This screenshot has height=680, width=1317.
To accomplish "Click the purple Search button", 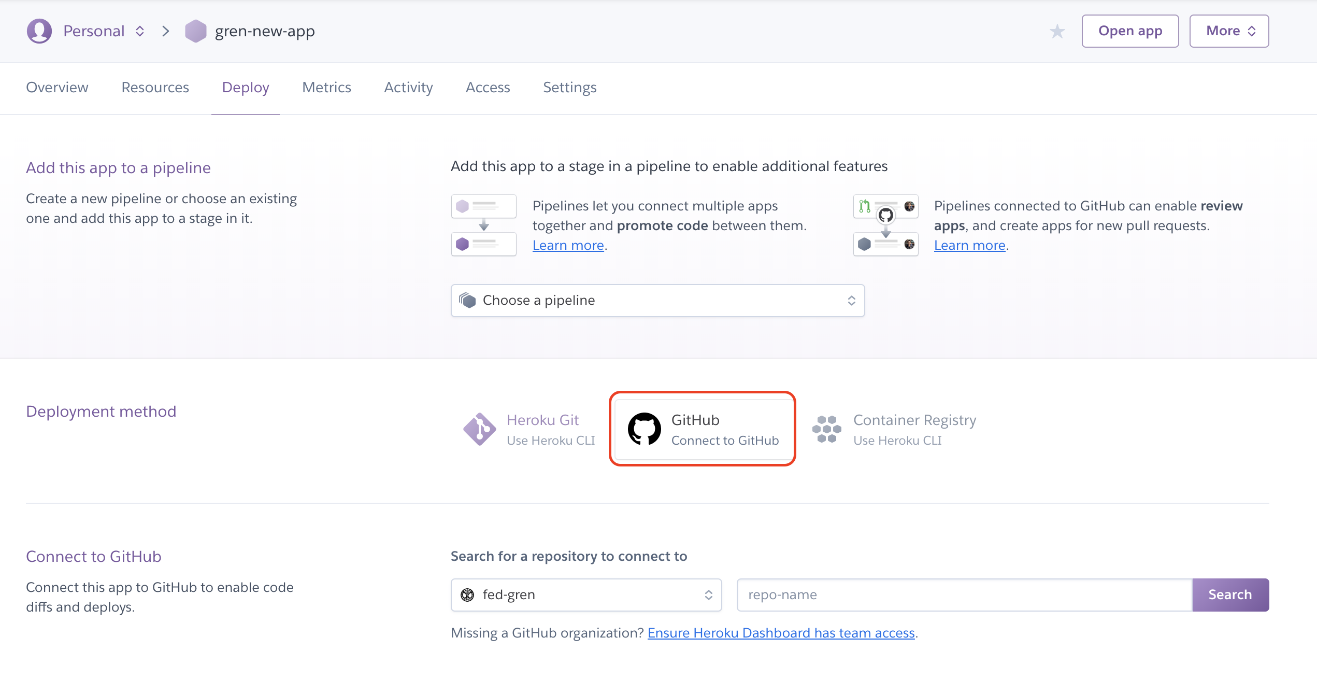I will point(1229,595).
